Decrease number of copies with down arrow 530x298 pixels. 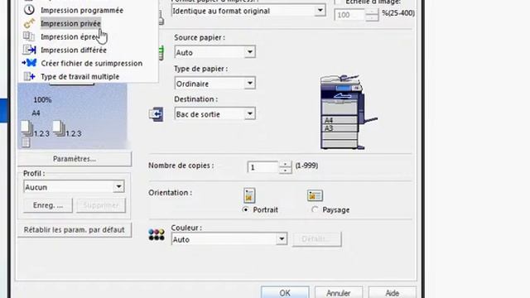(x=286, y=171)
